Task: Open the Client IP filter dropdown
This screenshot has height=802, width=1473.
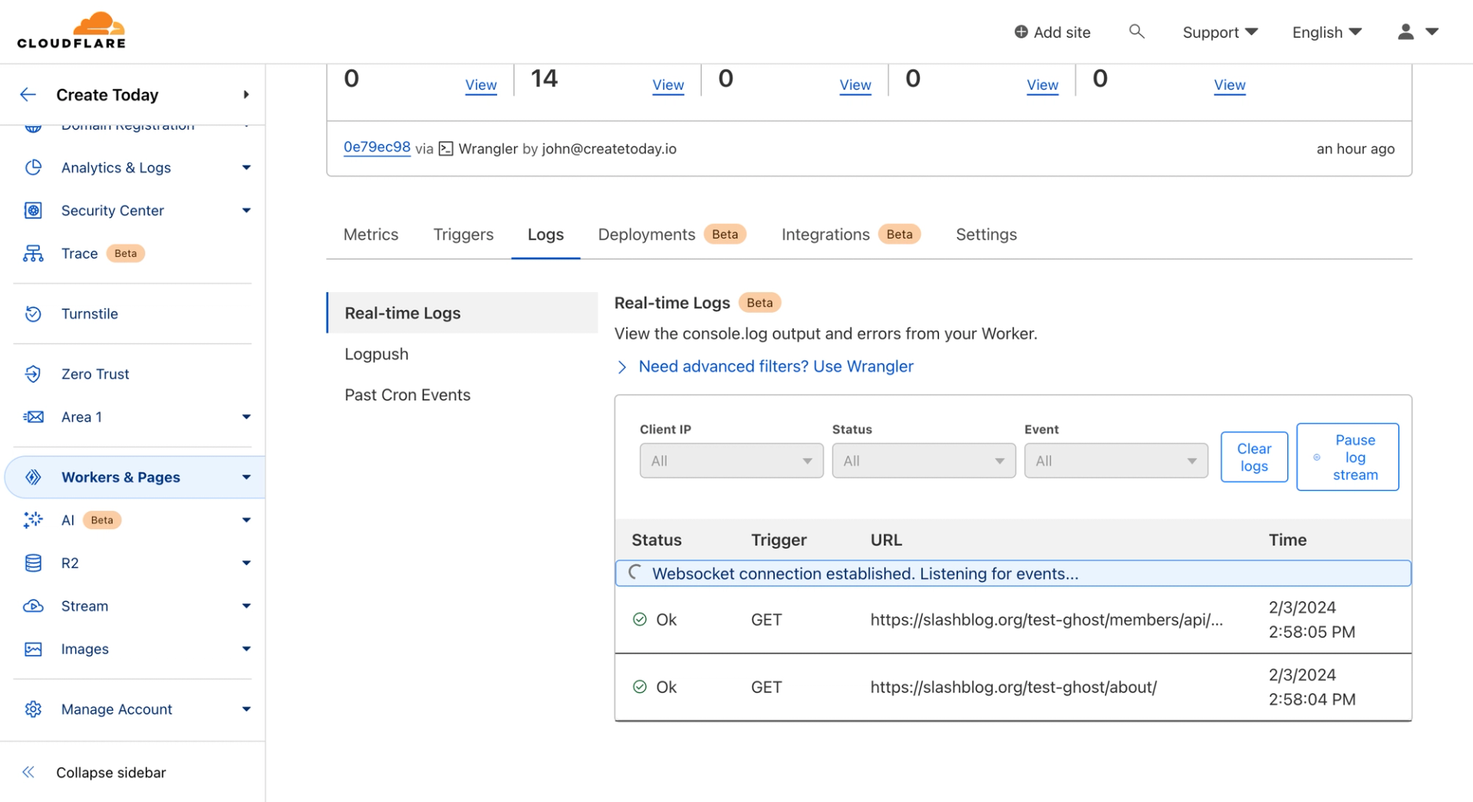Action: (x=731, y=461)
